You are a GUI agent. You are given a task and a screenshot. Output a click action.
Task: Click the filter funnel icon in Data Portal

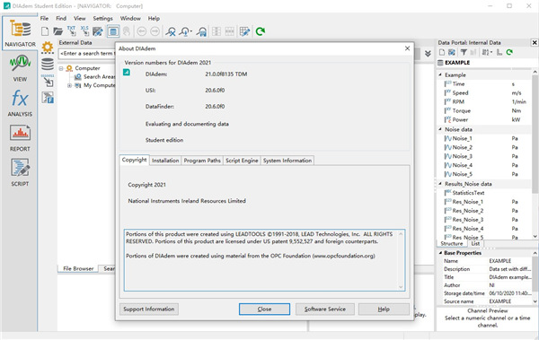coord(464,52)
